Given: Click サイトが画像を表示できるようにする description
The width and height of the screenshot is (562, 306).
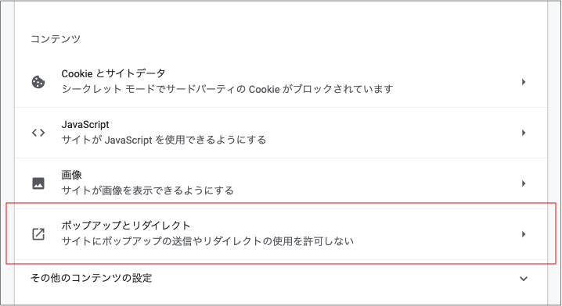Looking at the screenshot, I should coord(147,190).
